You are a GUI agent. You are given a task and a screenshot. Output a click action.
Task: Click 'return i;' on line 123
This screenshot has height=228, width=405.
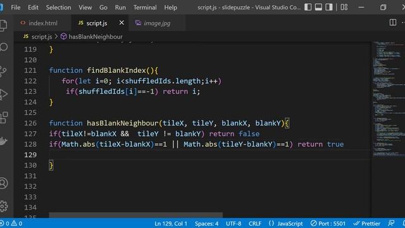coord(182,91)
